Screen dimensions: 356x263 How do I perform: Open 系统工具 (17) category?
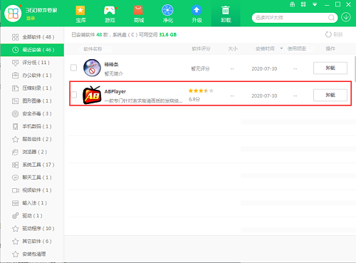click(32, 165)
